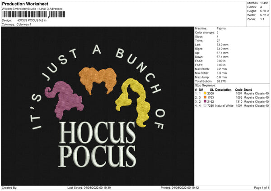Click the Color changes value 3

click(217, 32)
